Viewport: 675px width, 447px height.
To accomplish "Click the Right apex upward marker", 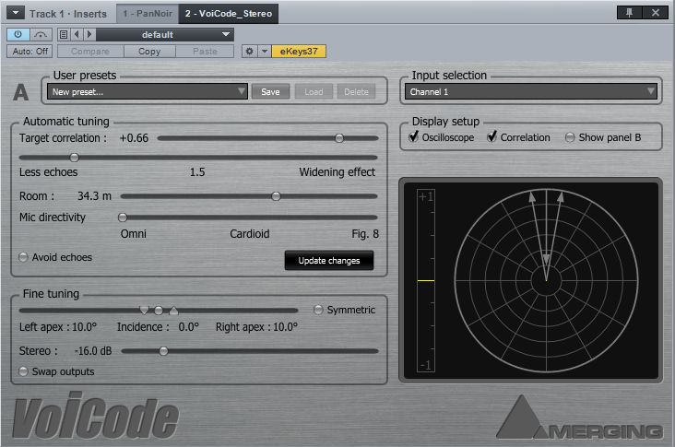I will pyautogui.click(x=173, y=311).
